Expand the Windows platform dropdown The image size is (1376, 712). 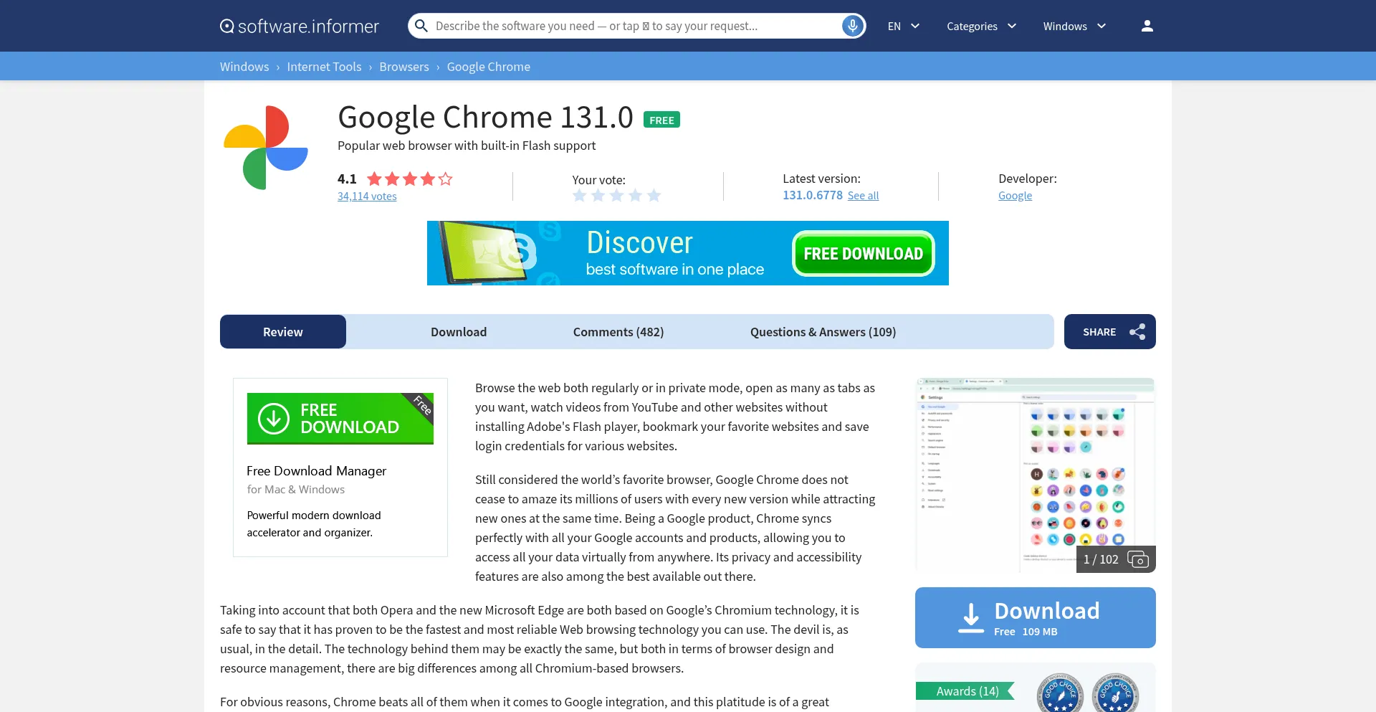(1074, 26)
